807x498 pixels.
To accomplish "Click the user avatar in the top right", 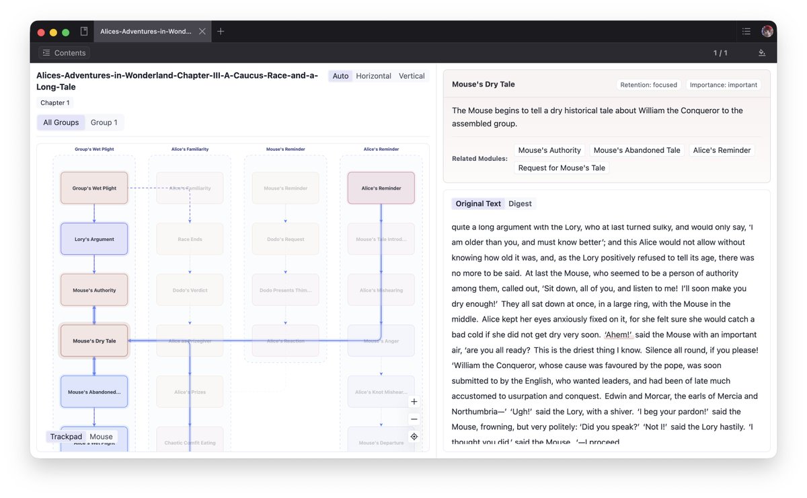I will click(x=767, y=32).
